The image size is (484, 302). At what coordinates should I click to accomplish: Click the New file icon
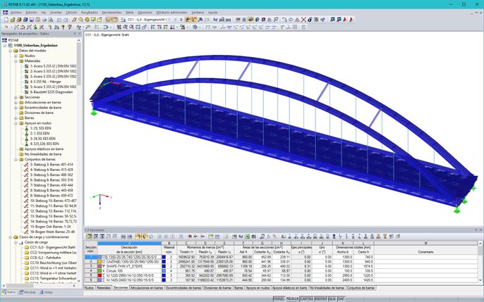6,20
